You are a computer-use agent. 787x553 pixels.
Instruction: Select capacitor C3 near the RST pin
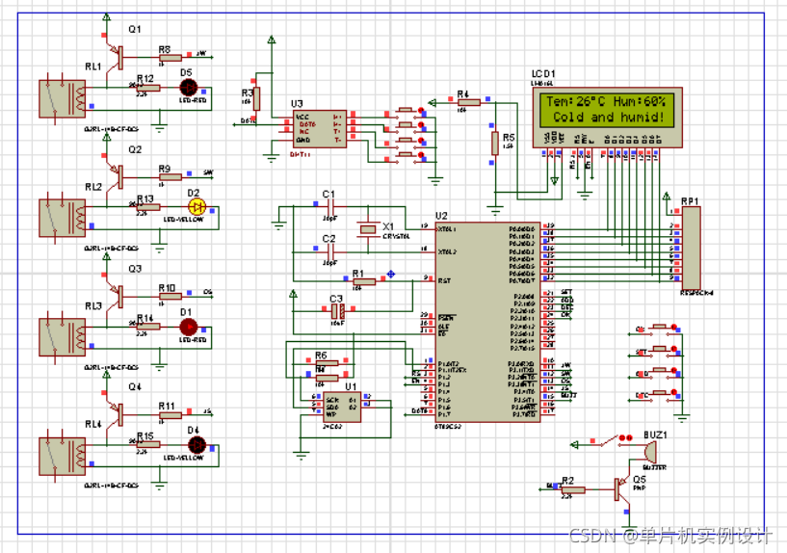pos(336,312)
